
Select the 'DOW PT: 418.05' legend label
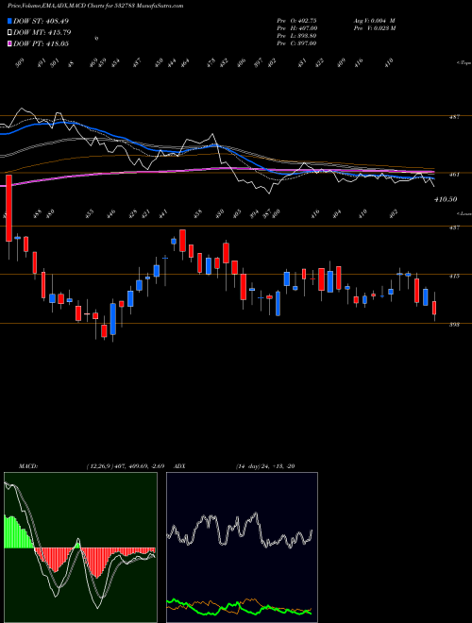click(42, 43)
